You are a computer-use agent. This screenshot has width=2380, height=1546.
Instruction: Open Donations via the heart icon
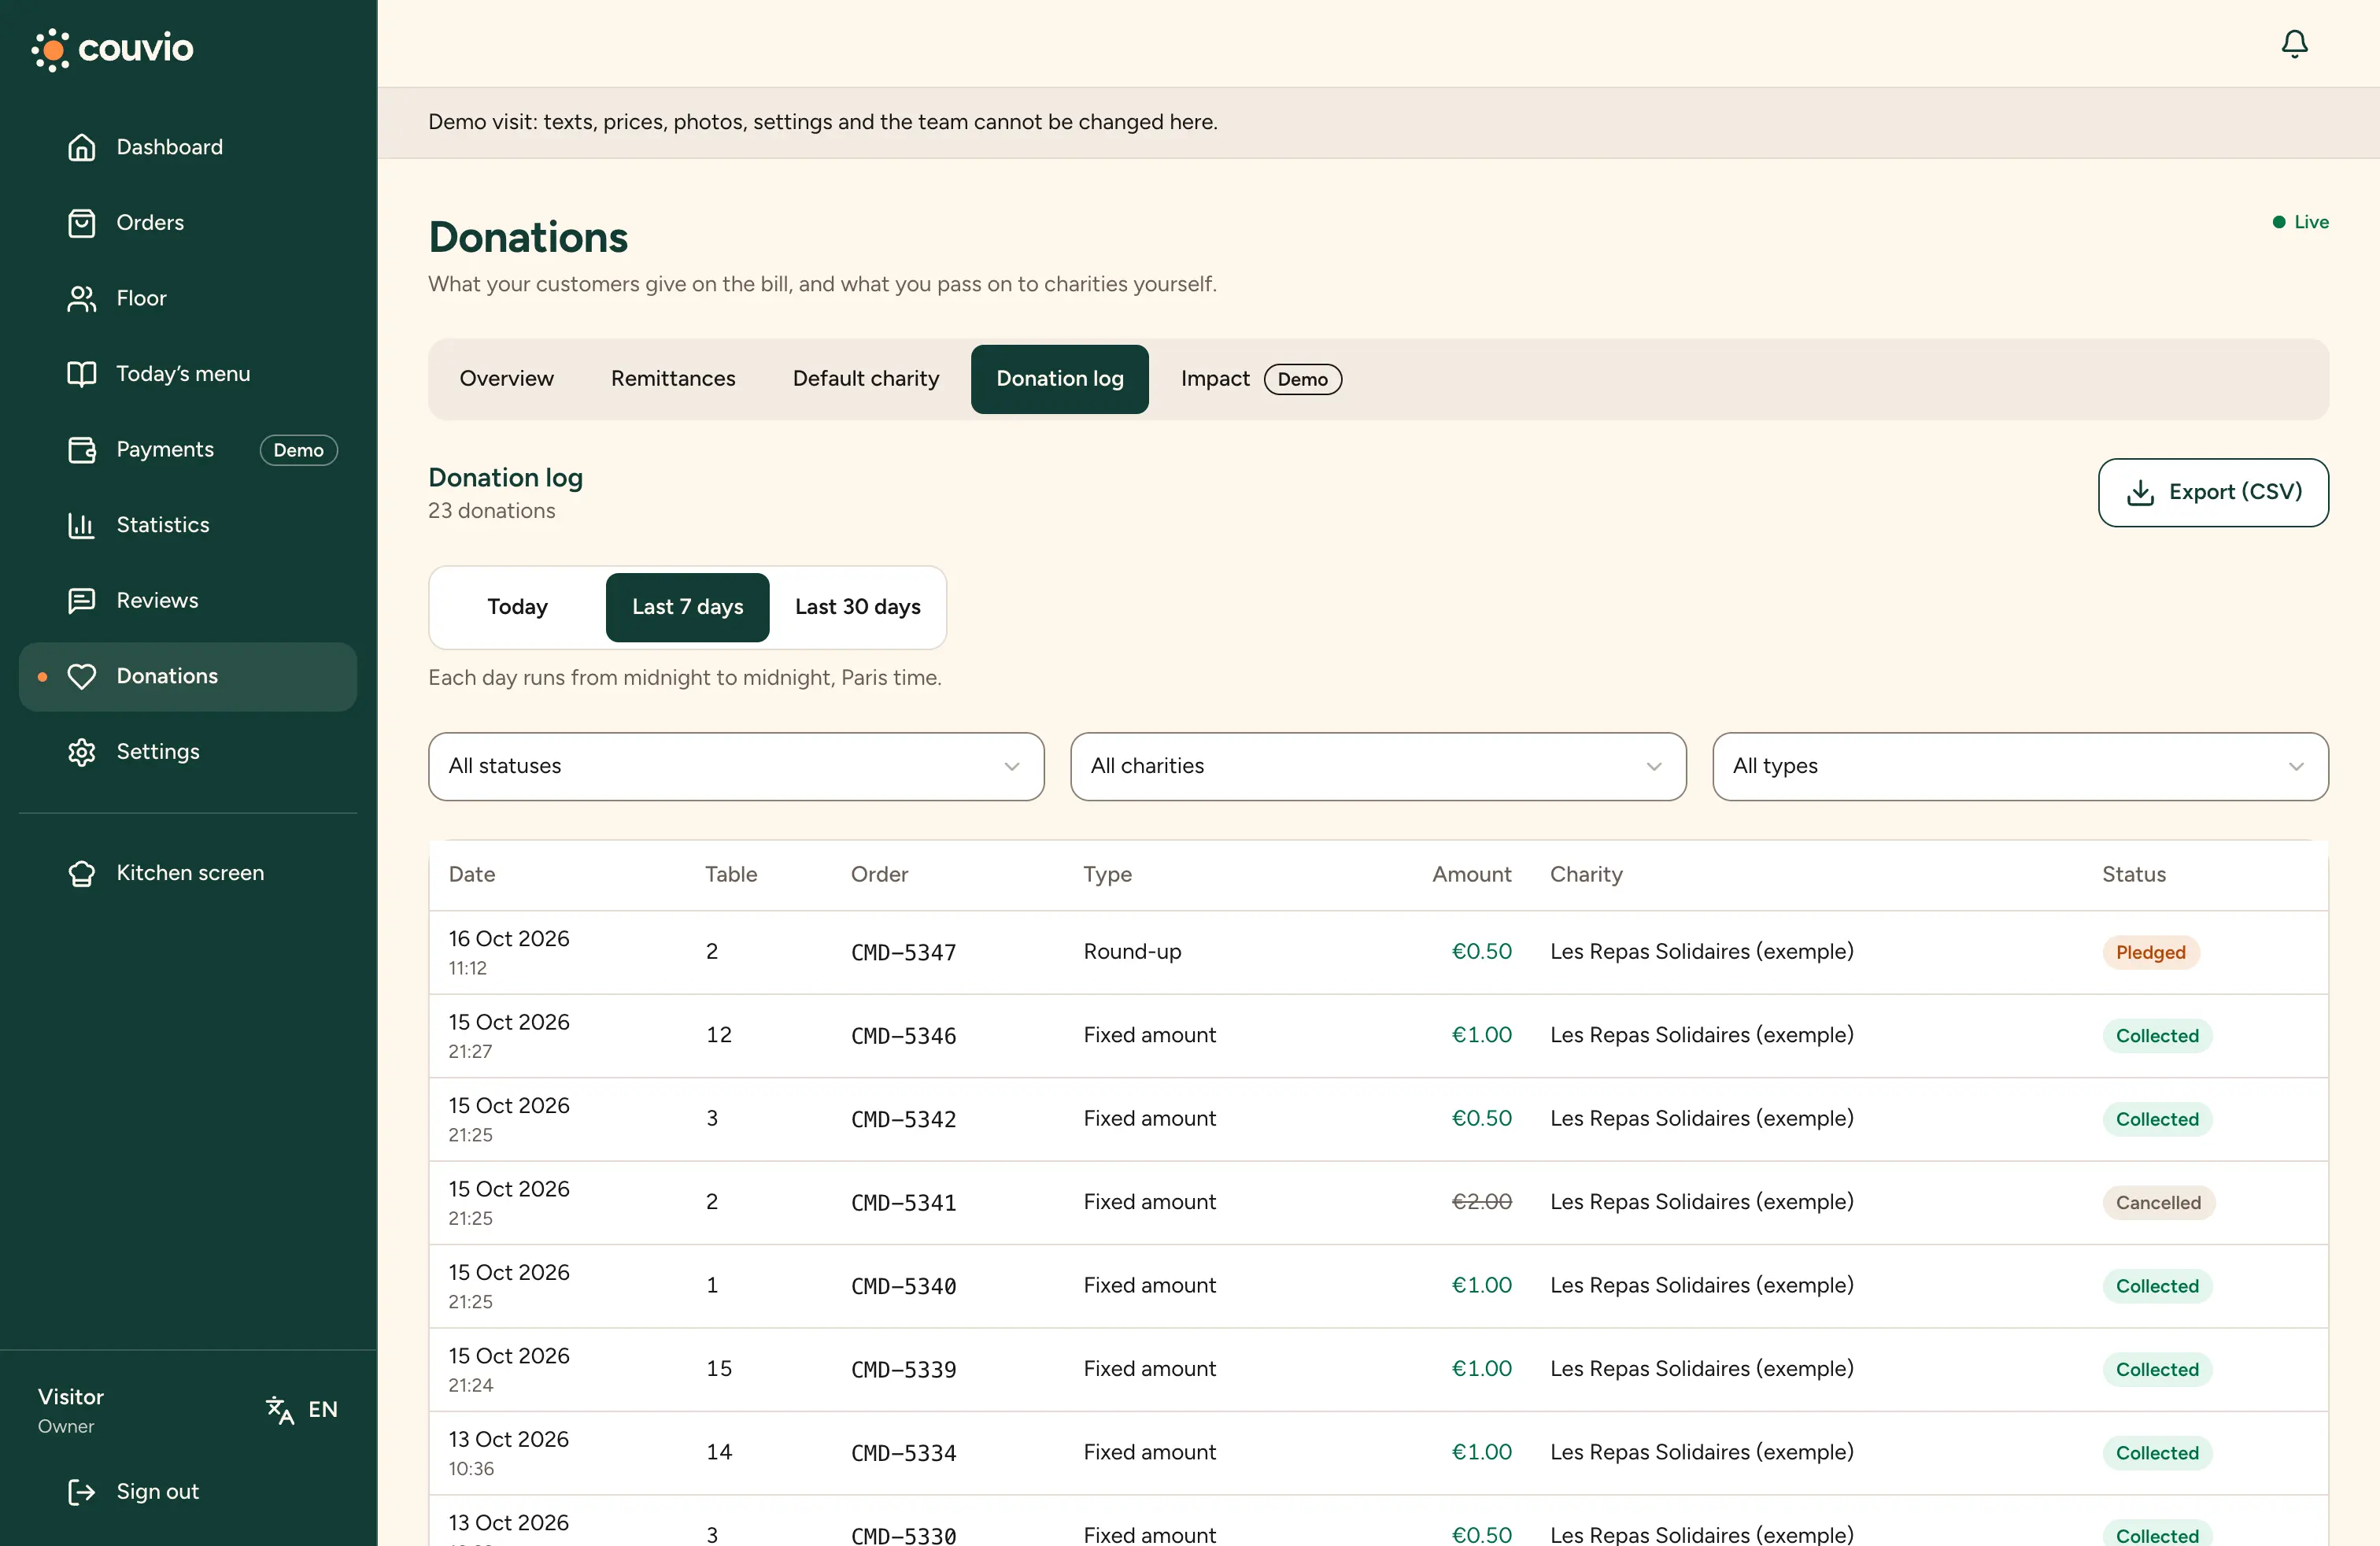[x=82, y=676]
